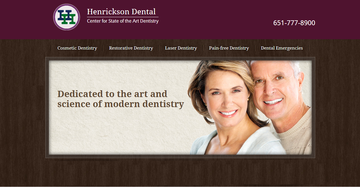Open Dental Emergencies navigation link
This screenshot has width=360, height=187.
pos(282,48)
